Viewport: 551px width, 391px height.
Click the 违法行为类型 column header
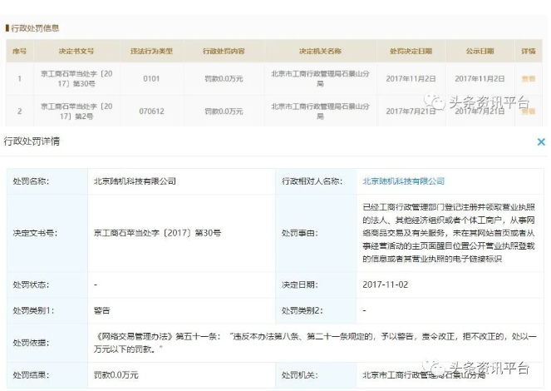pyautogui.click(x=151, y=51)
